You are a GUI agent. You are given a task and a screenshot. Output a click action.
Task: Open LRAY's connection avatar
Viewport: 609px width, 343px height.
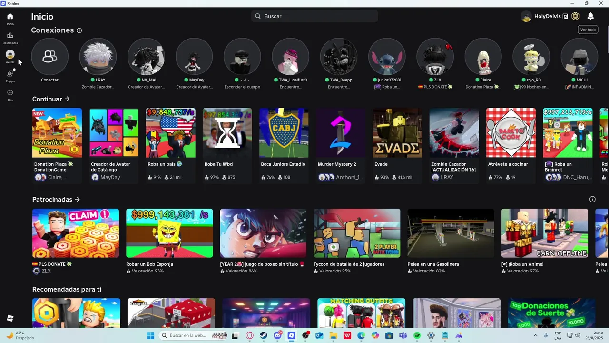pyautogui.click(x=98, y=56)
